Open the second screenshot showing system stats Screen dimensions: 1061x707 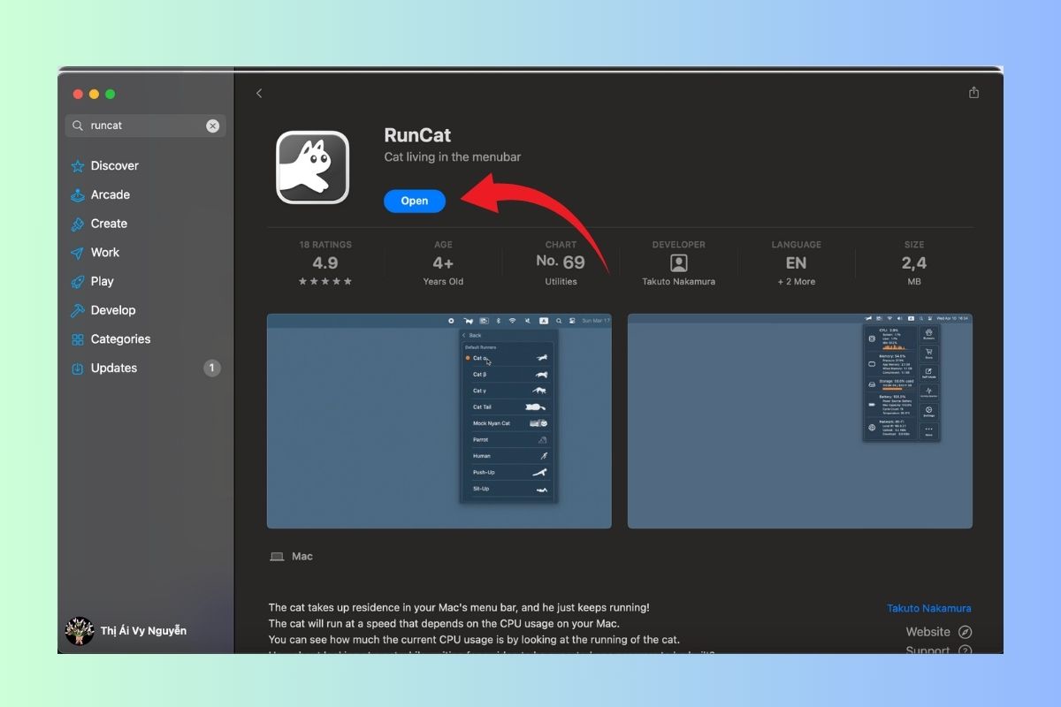pyautogui.click(x=800, y=421)
